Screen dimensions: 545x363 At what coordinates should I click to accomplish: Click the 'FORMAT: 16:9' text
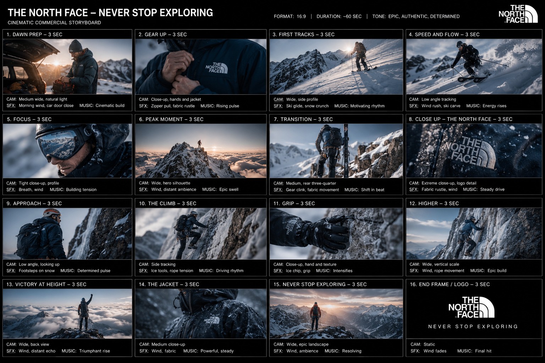tap(290, 16)
